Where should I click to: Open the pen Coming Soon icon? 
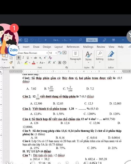[x=104, y=40]
